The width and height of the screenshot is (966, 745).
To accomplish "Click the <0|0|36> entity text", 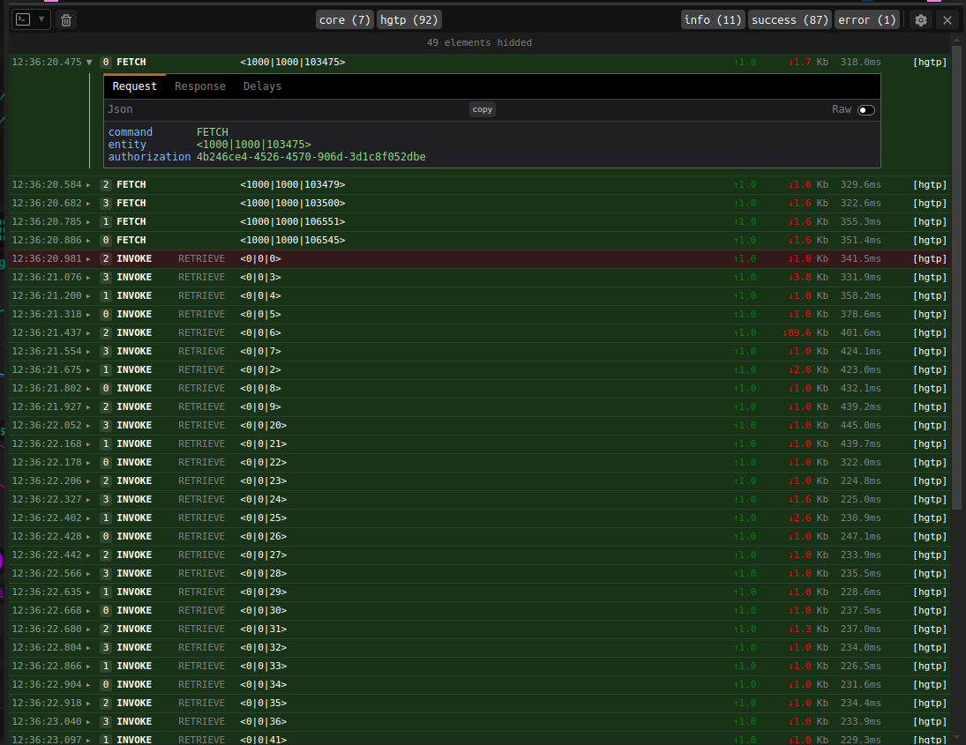I will (264, 721).
